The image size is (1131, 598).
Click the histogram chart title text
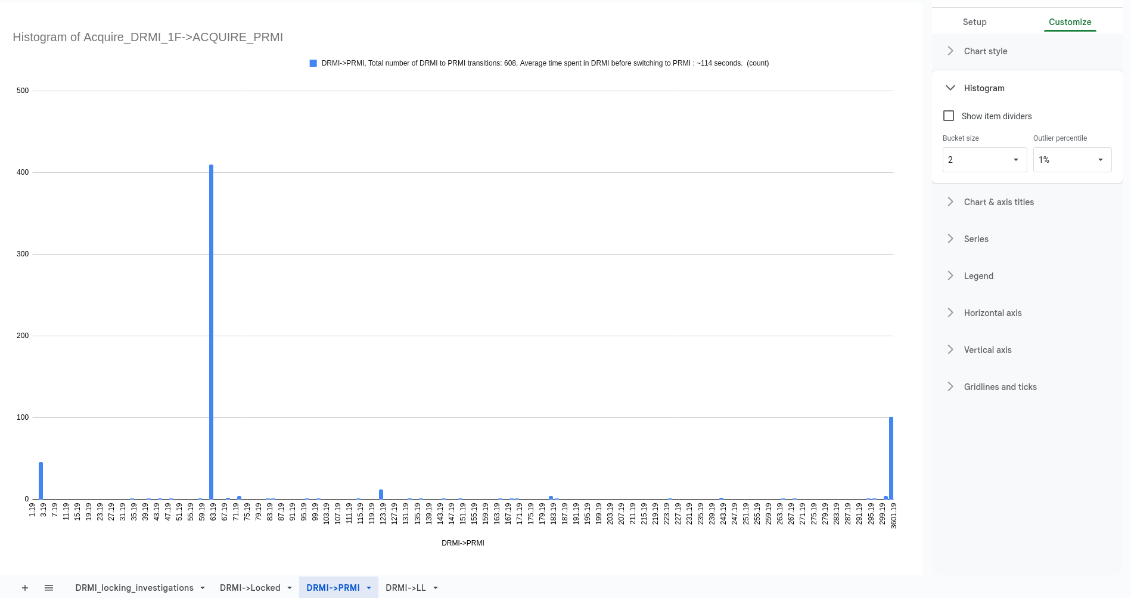pos(148,37)
